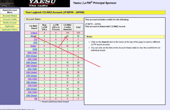170x110 pixels.
Task: View the Mixed award credit list
Action: point(33,36)
